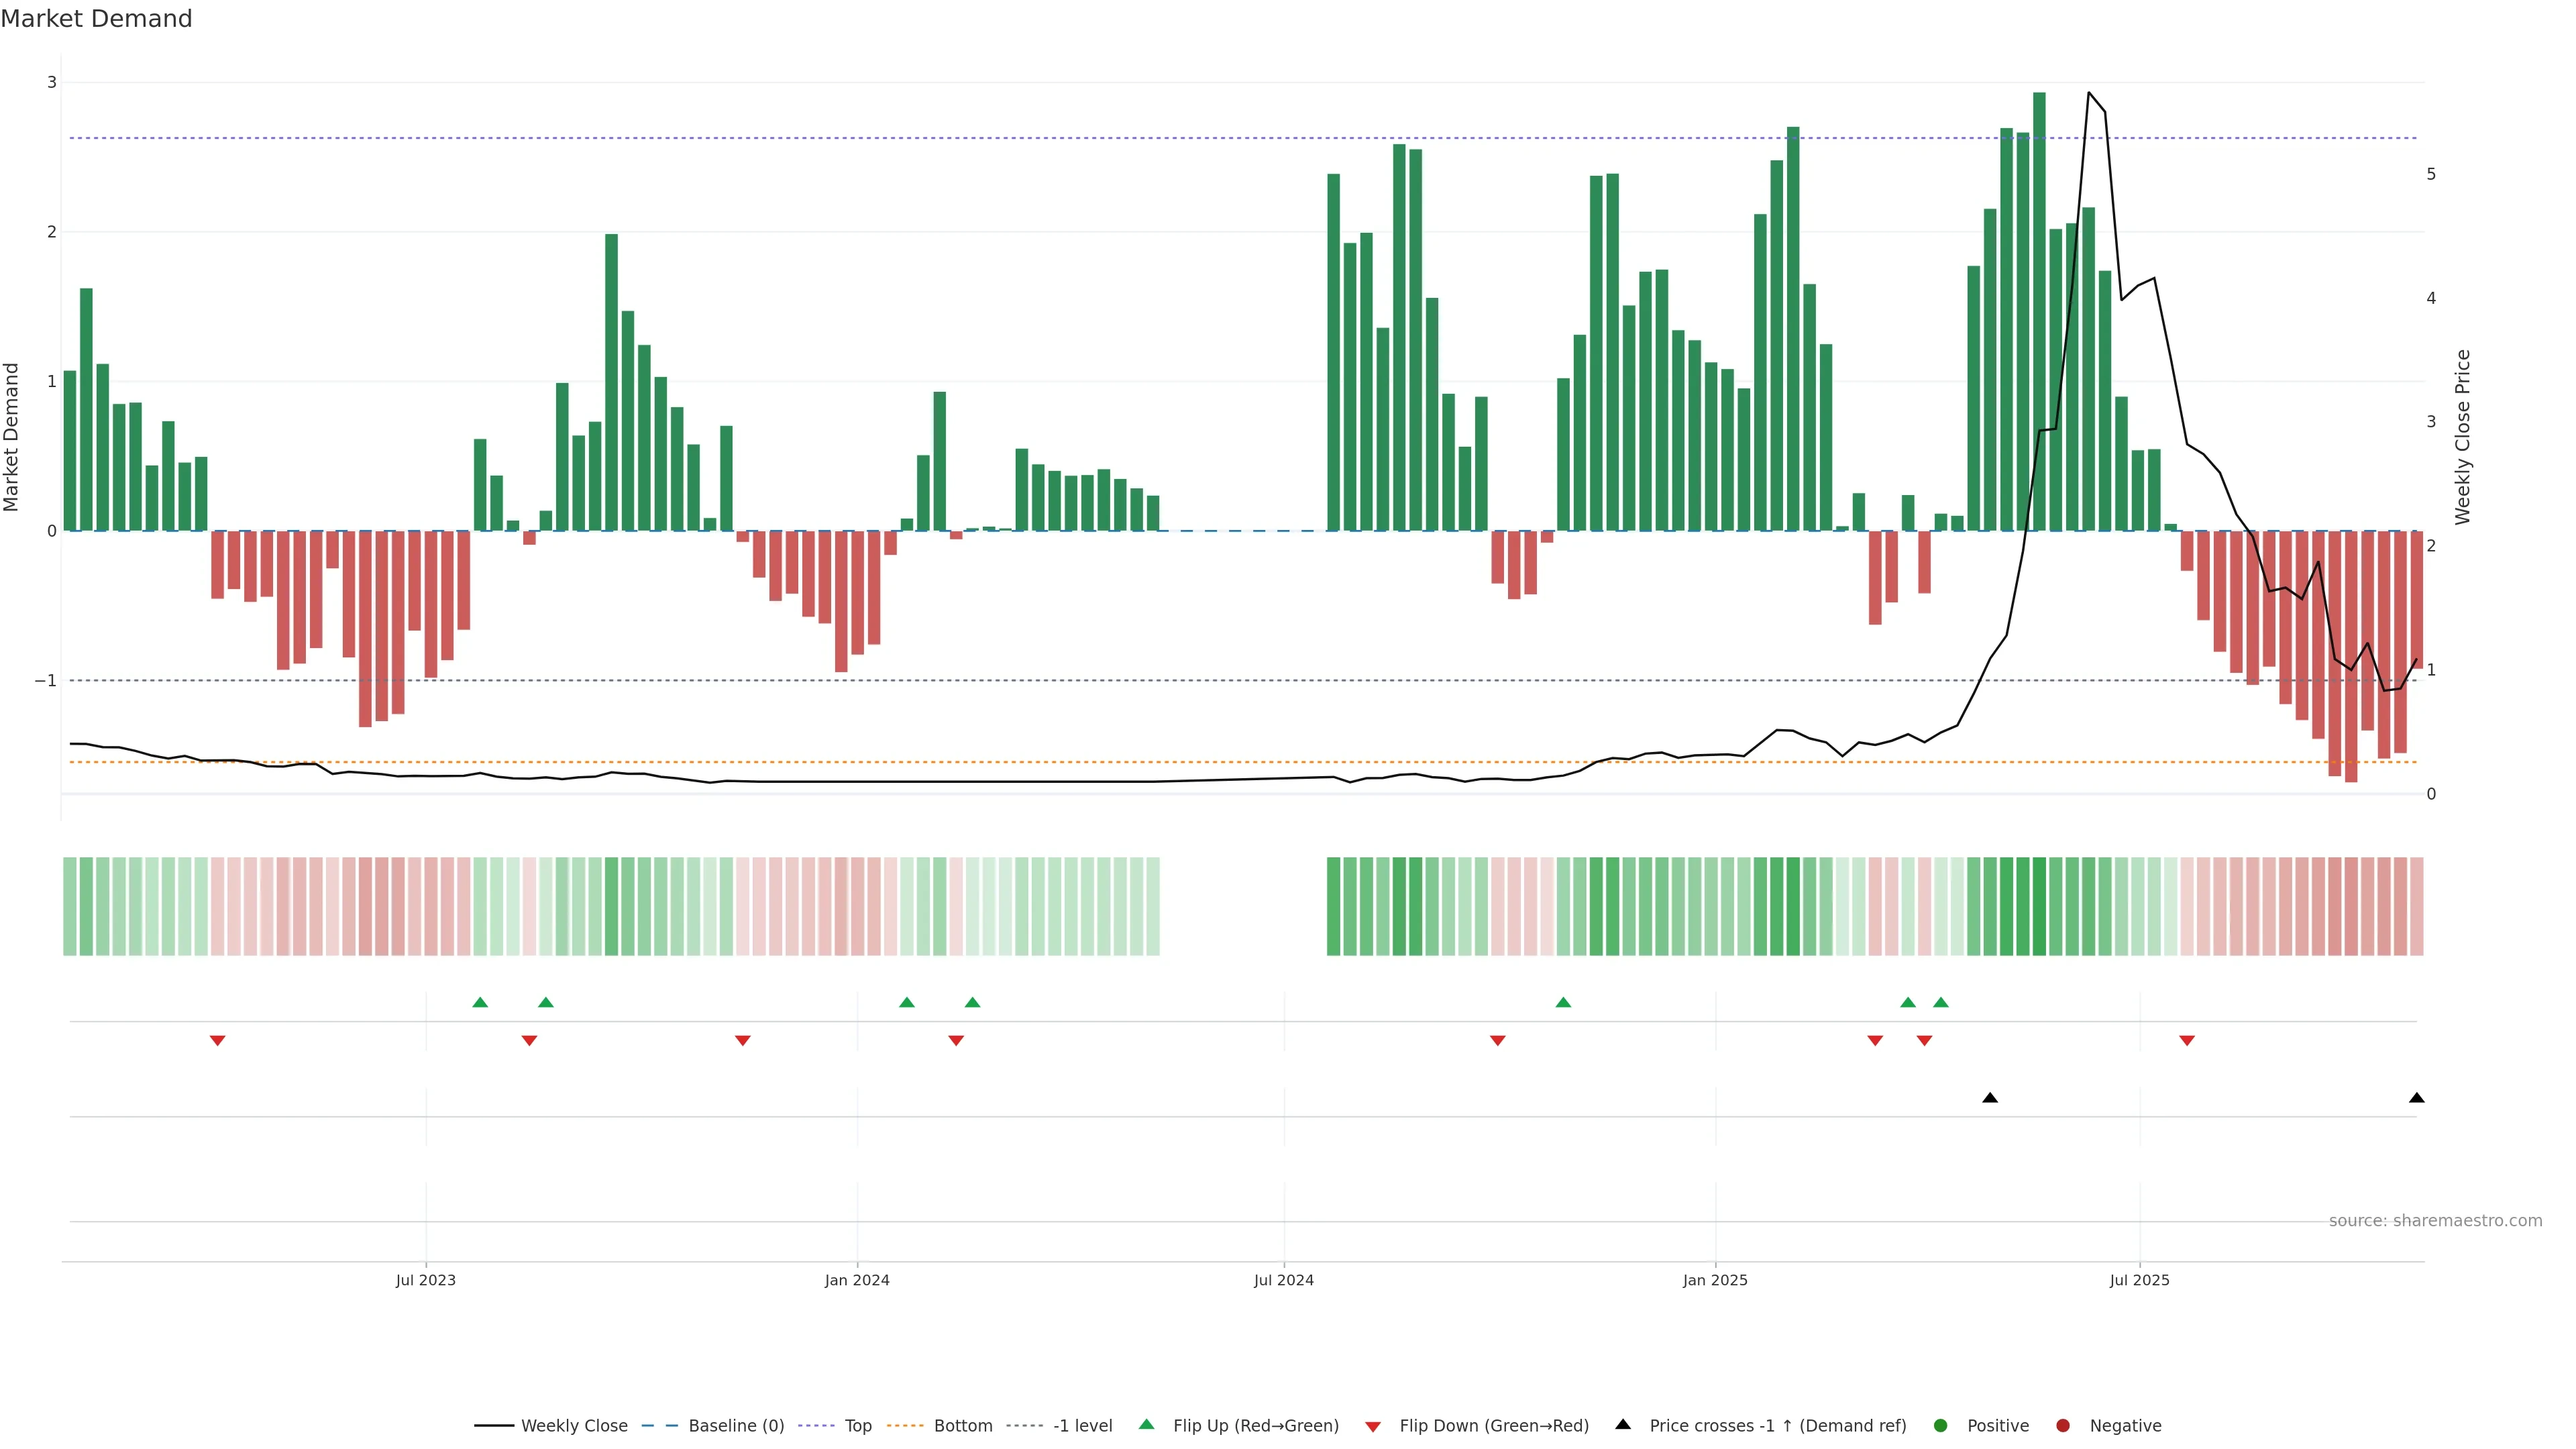Click the first green flip-up marker after Jul 2023
2576x1449 pixels.
[480, 1002]
